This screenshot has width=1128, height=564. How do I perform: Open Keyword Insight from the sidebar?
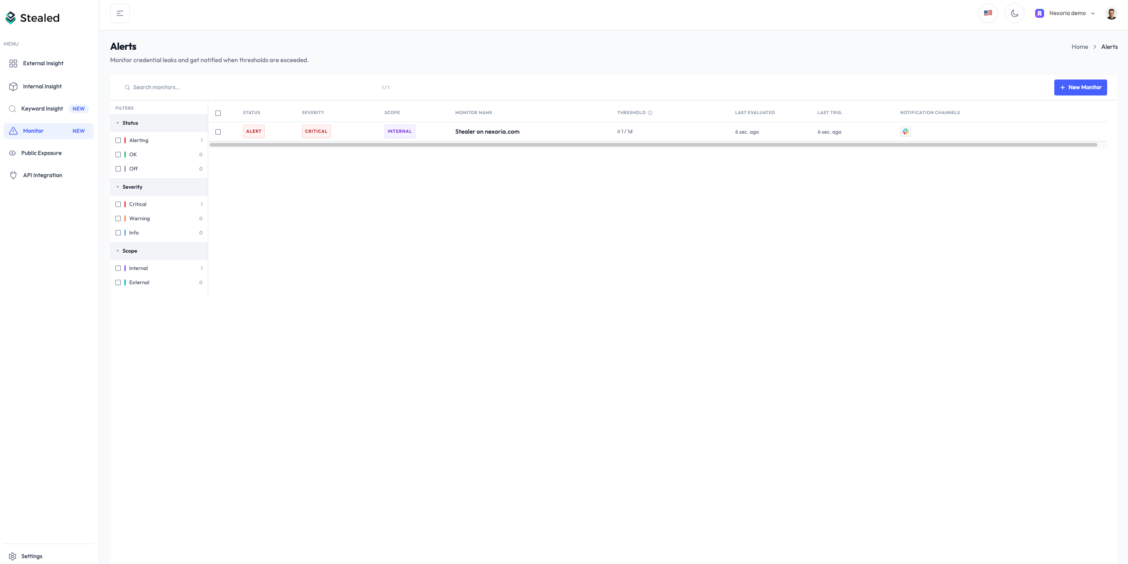pos(42,108)
